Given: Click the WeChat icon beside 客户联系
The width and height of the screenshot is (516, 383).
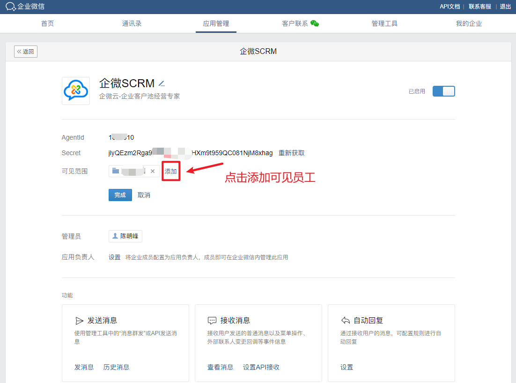Looking at the screenshot, I should 315,23.
